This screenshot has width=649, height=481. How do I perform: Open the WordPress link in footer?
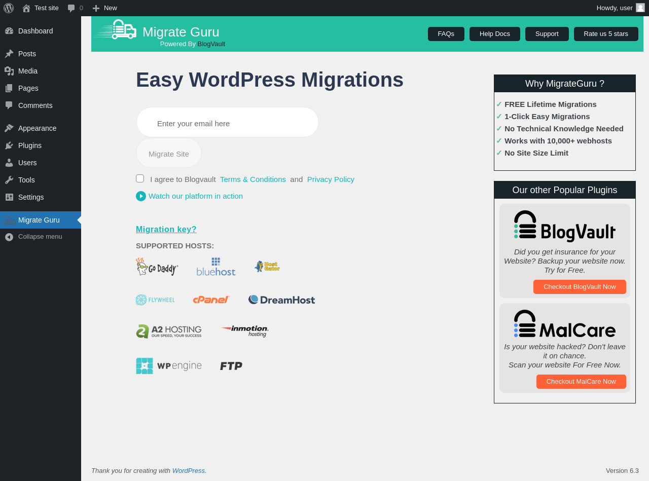point(189,471)
